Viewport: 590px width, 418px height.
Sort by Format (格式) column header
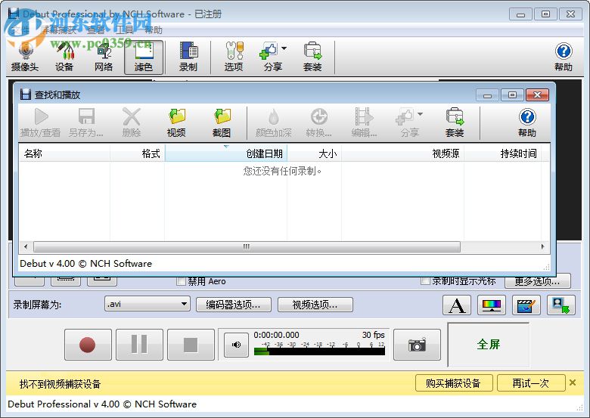pyautogui.click(x=138, y=153)
